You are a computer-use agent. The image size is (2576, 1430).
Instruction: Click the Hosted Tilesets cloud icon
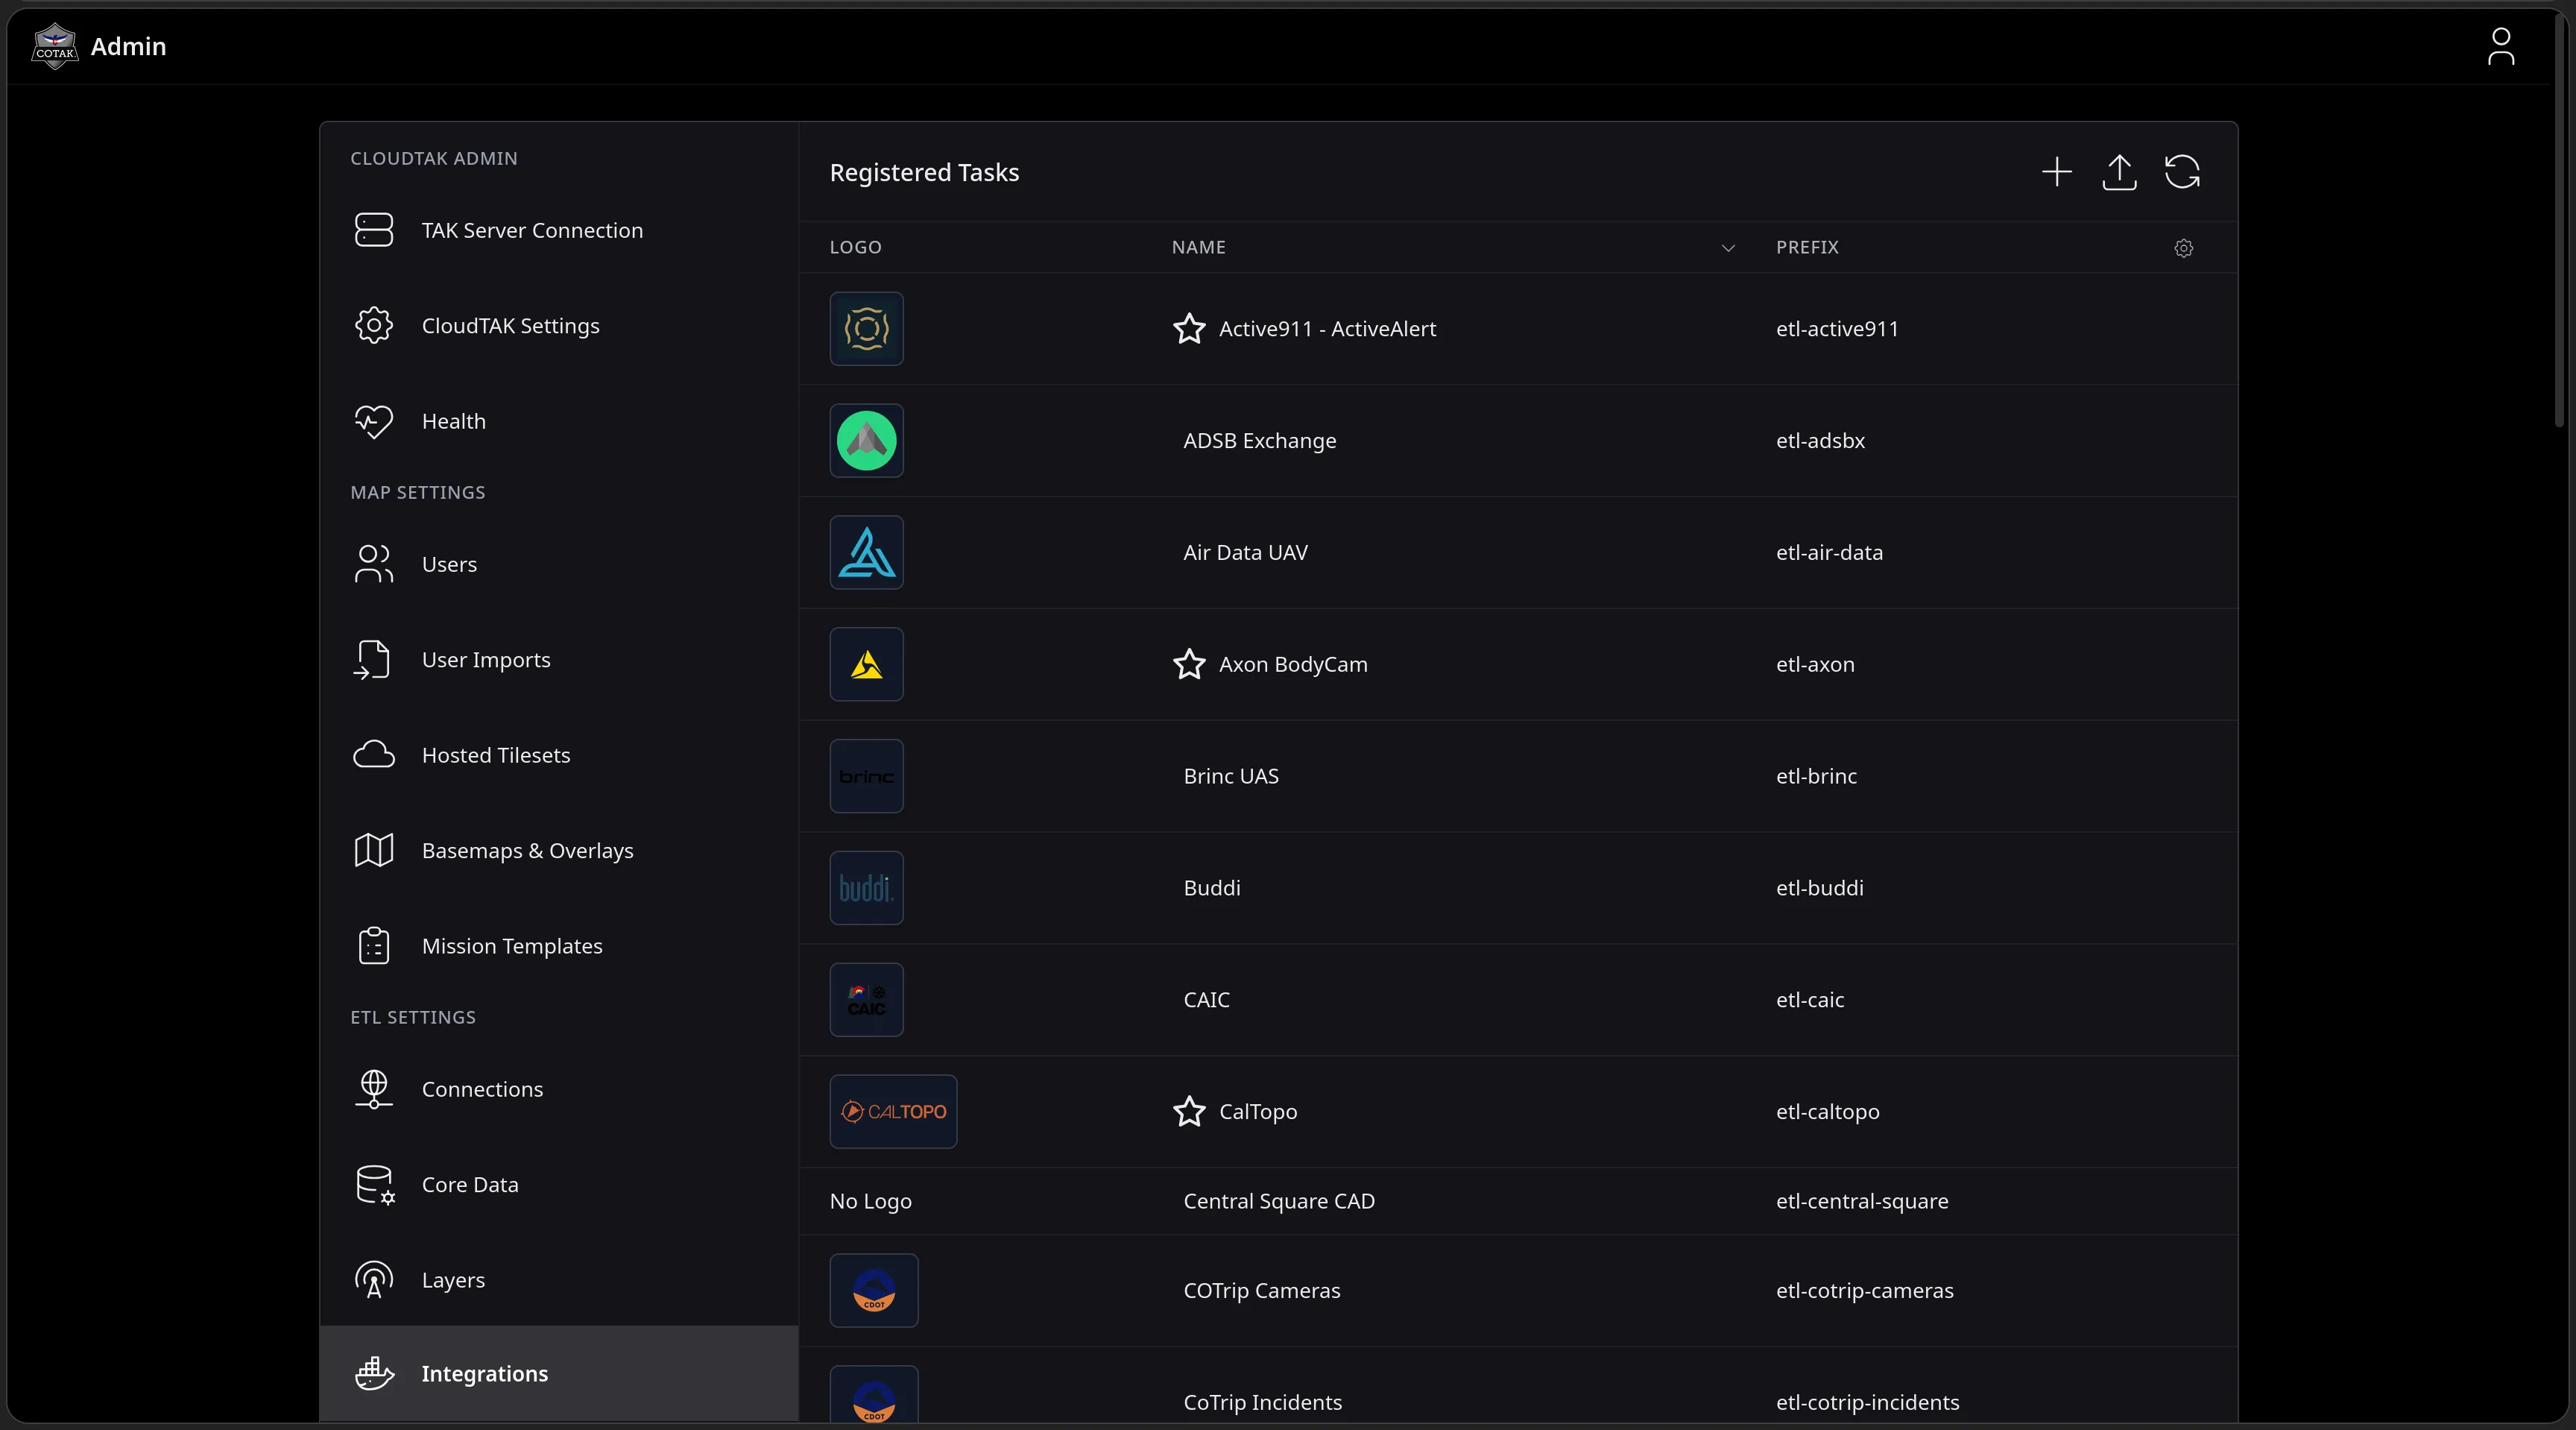click(374, 755)
